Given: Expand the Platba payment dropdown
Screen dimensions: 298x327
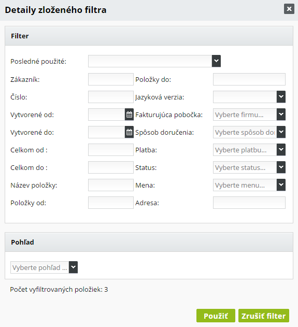Looking at the screenshot, I should 281,150.
